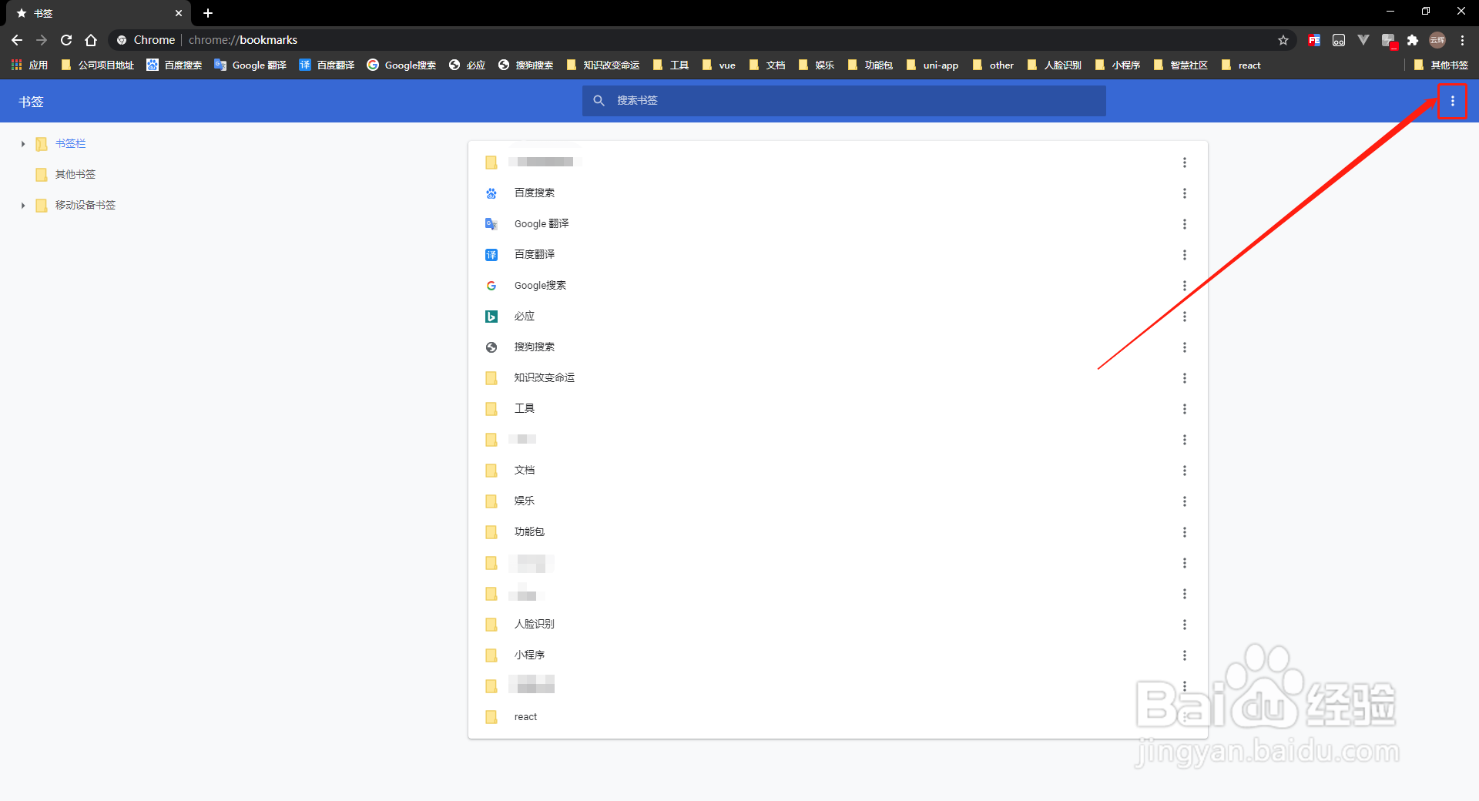Screen dimensions: 1479x801
Task: Reload the page with refresh icon
Action: pos(66,40)
